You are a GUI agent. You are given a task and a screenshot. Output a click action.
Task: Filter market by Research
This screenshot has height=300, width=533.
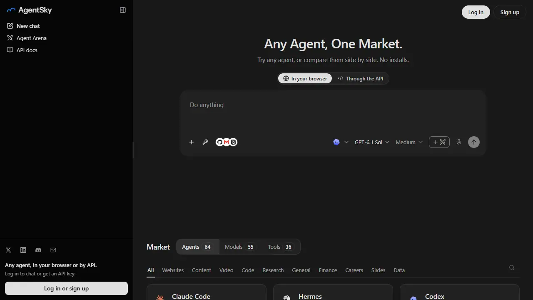click(x=273, y=270)
